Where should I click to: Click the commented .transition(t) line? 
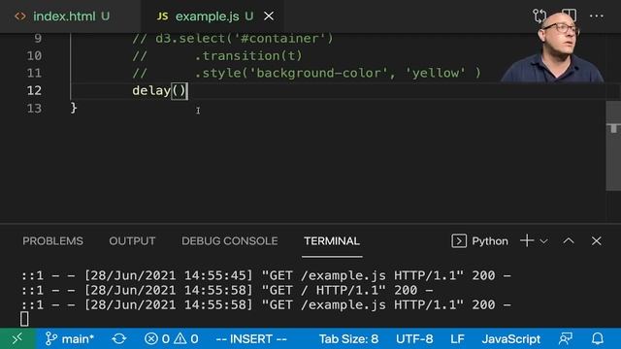[217, 56]
